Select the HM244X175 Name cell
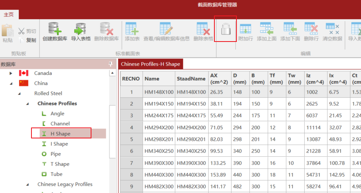 (x=159, y=116)
